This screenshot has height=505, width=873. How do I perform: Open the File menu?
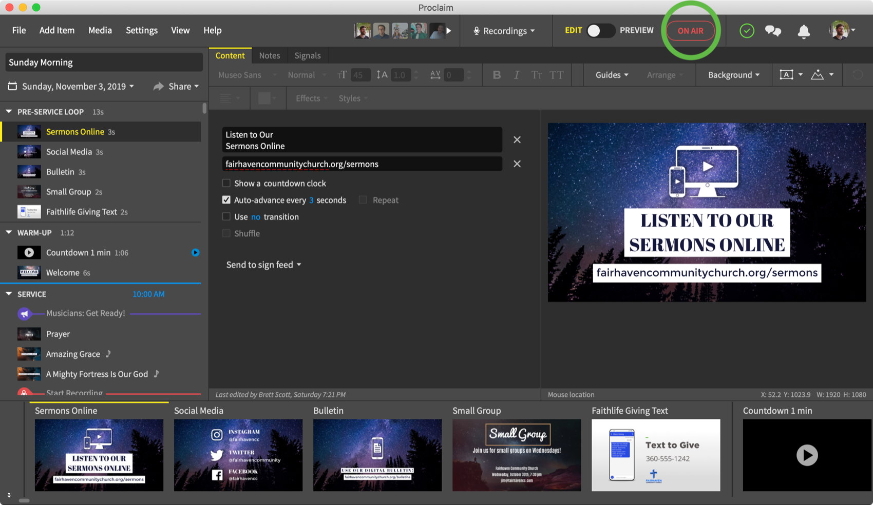[x=19, y=30]
